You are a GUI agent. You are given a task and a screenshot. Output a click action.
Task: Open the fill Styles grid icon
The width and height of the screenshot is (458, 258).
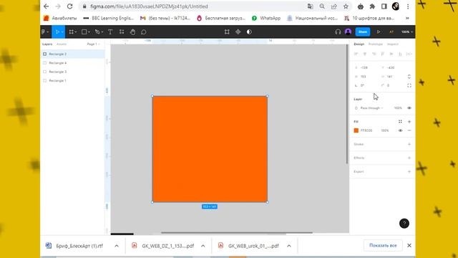400,121
